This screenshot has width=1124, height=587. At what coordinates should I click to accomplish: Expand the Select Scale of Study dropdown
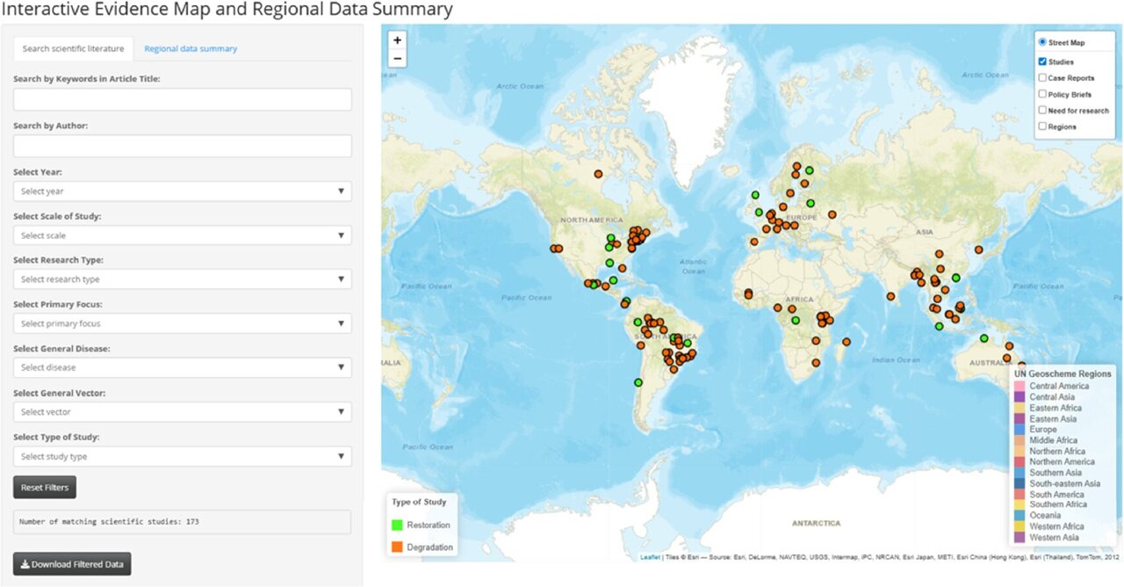click(182, 235)
